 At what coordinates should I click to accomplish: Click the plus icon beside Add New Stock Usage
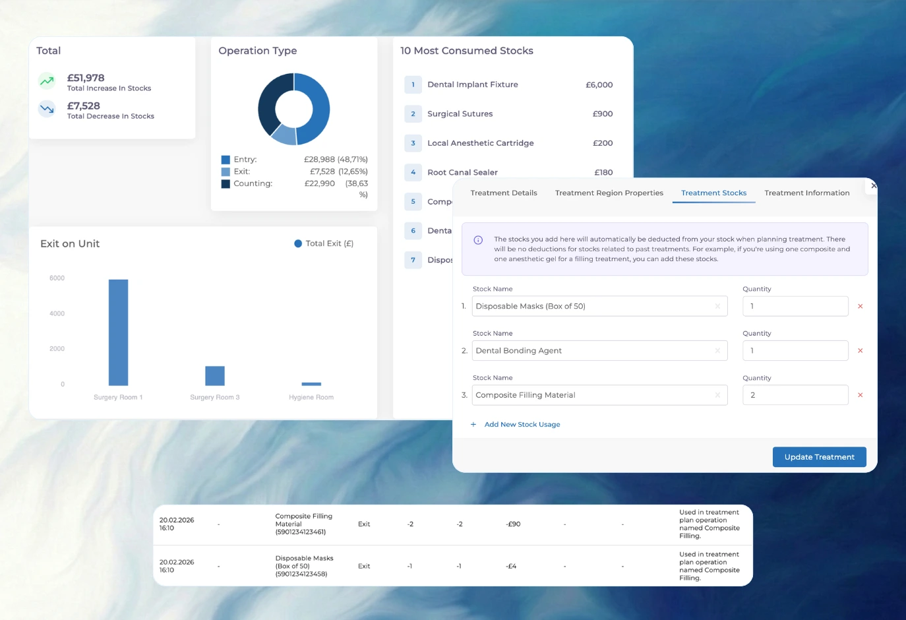point(473,424)
